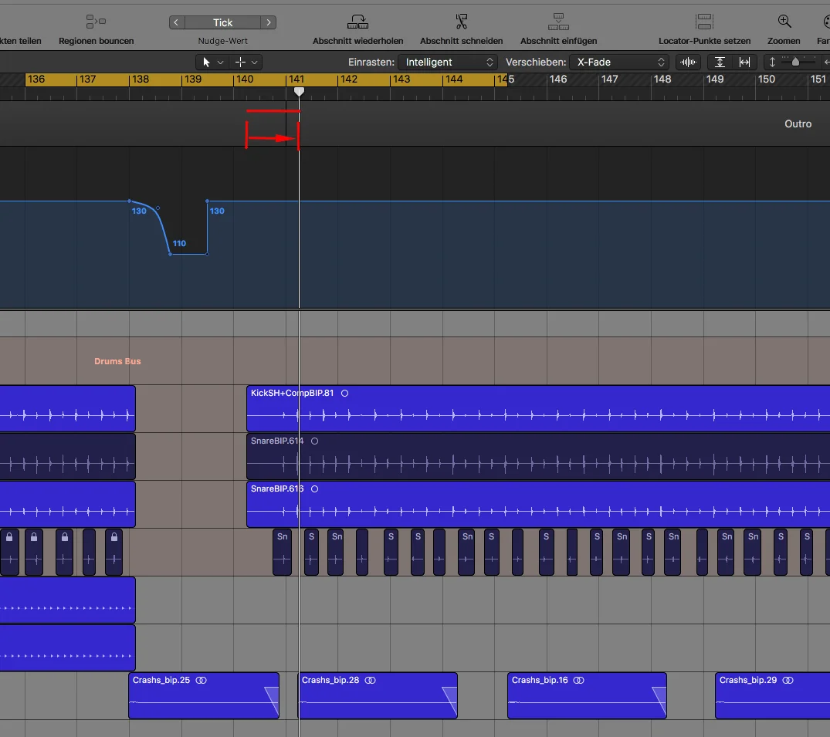Select the KickSH+CompBIP.81 region
The width and height of the screenshot is (830, 737).
pyautogui.click(x=538, y=408)
